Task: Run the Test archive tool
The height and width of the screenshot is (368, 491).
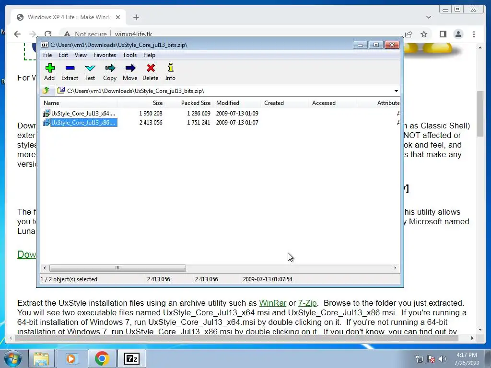Action: click(90, 72)
